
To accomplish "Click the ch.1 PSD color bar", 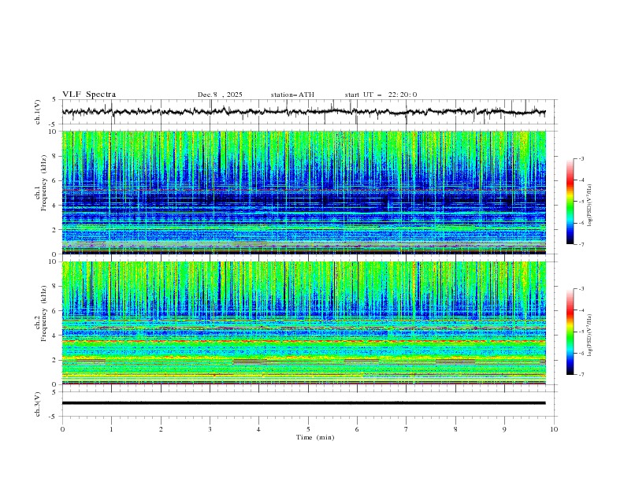I will pyautogui.click(x=570, y=202).
